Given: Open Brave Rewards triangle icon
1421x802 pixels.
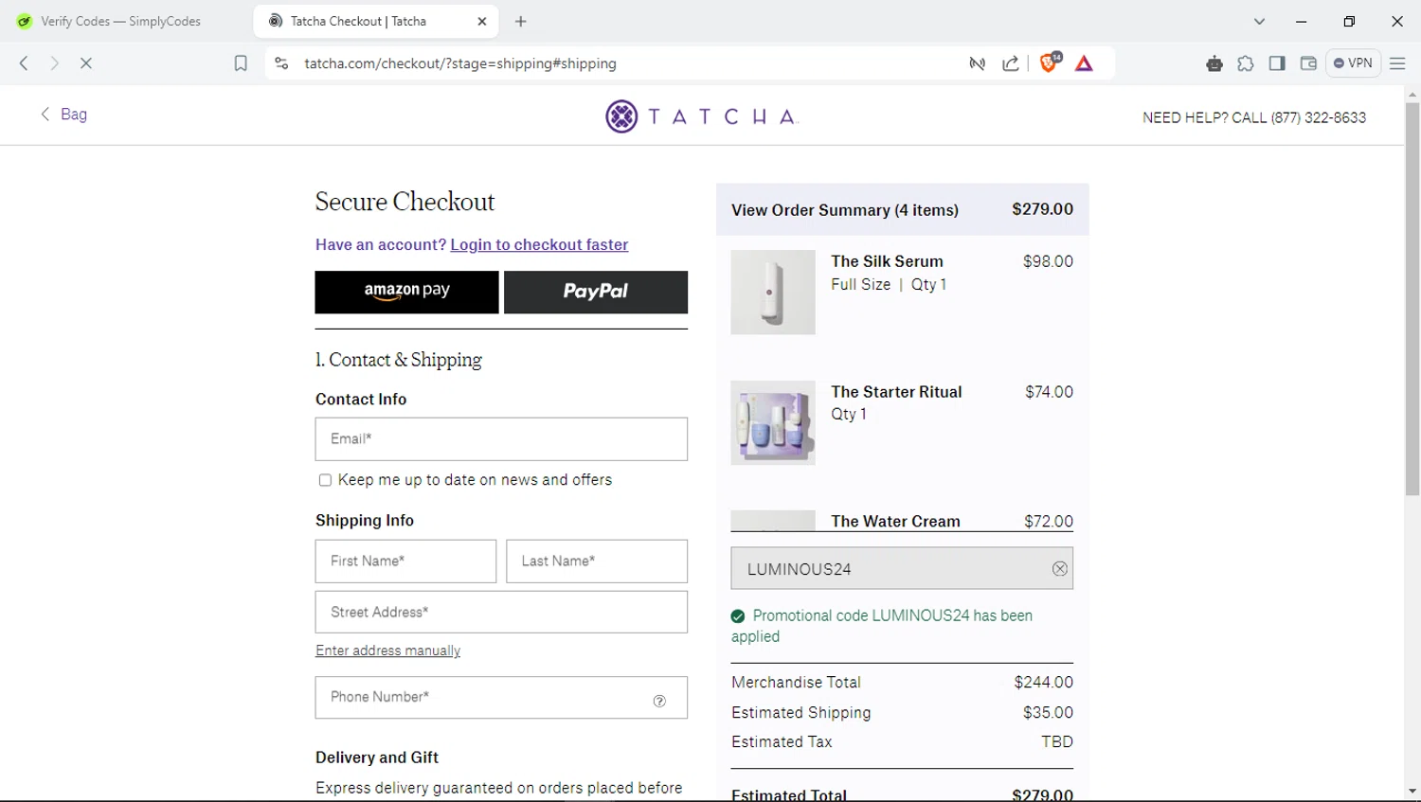Looking at the screenshot, I should [x=1085, y=63].
